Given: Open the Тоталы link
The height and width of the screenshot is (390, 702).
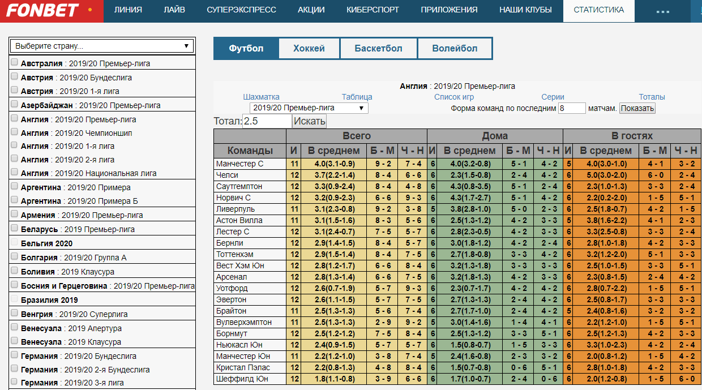Looking at the screenshot, I should pyautogui.click(x=652, y=97).
